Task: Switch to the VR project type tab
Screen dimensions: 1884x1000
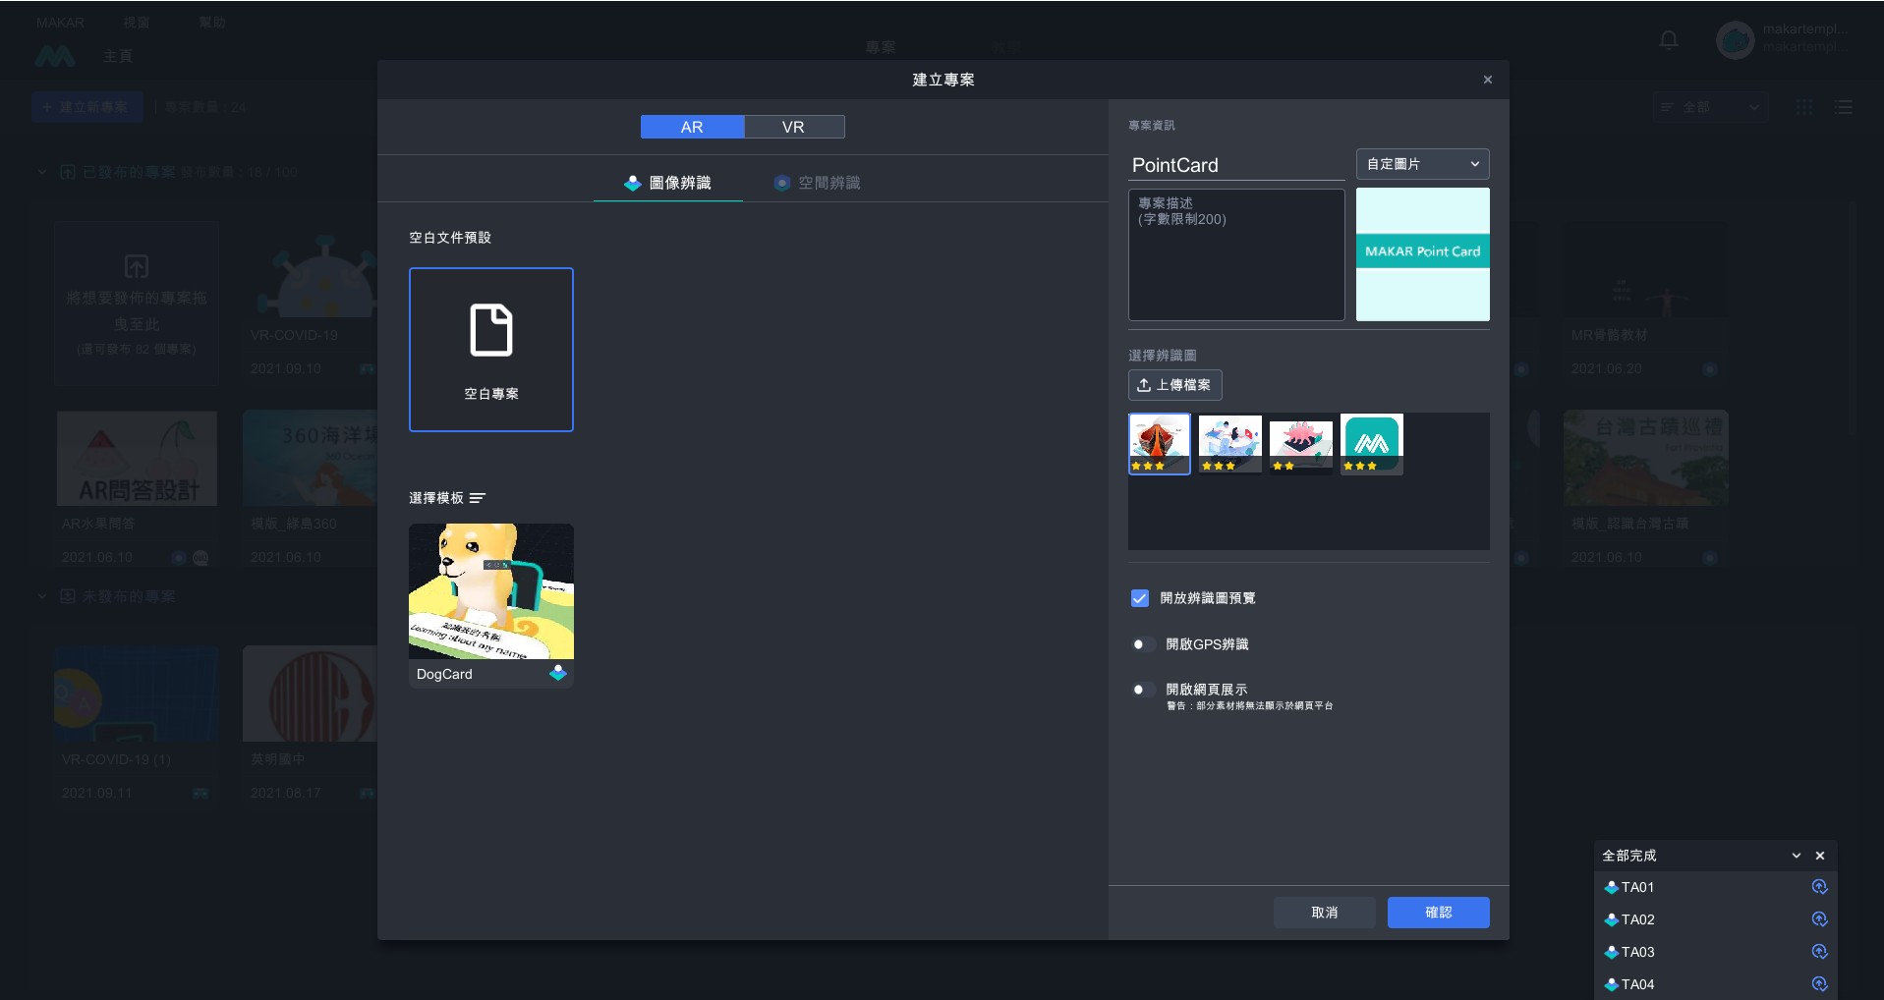Action: point(794,127)
